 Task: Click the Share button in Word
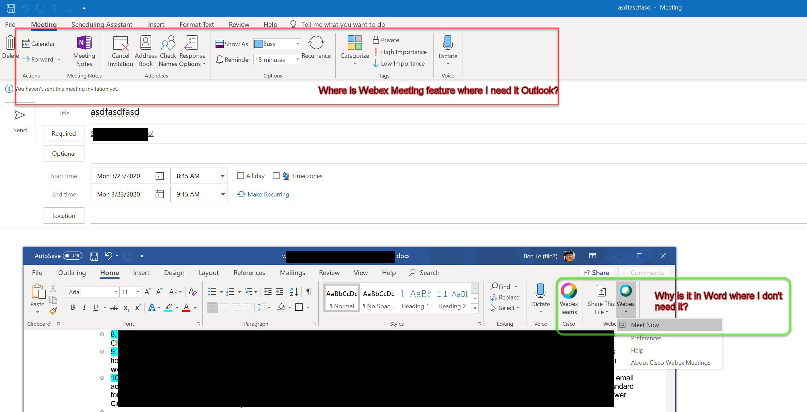pos(597,273)
